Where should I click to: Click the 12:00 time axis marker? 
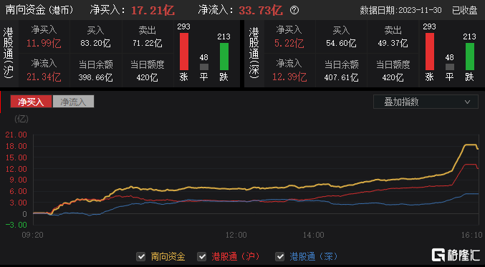[x=236, y=236]
